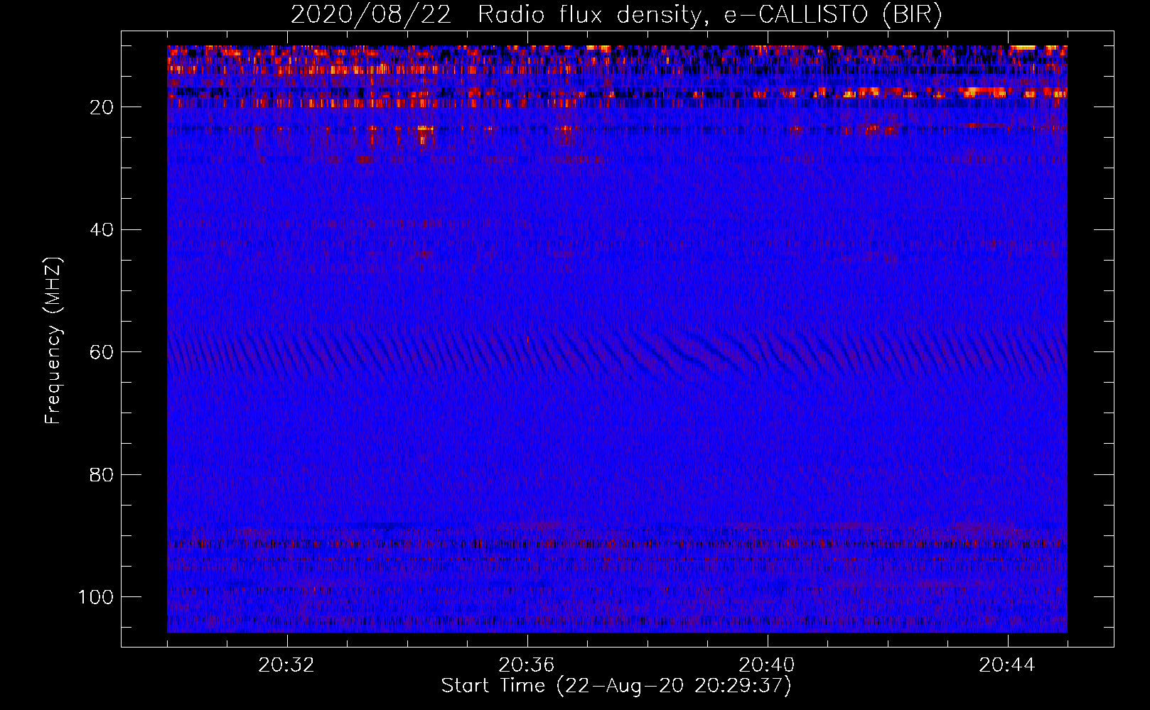Click the "20:36" time tick label
The image size is (1150, 710).
527,665
